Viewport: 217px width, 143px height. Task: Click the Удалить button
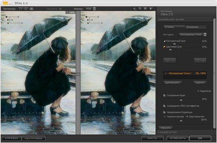point(200,83)
